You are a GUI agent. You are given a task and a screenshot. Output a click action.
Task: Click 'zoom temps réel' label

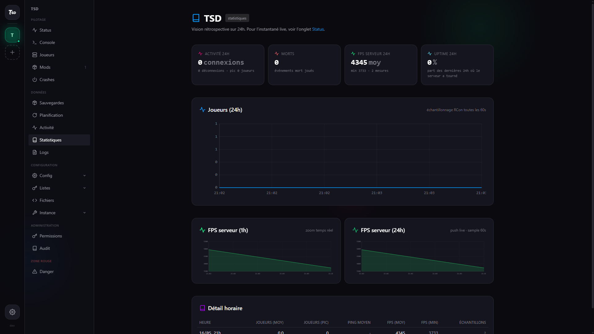click(319, 230)
